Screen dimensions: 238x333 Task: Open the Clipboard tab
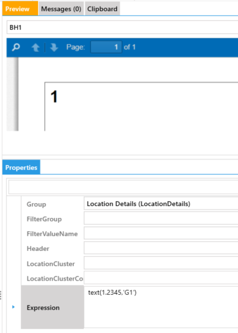click(102, 9)
